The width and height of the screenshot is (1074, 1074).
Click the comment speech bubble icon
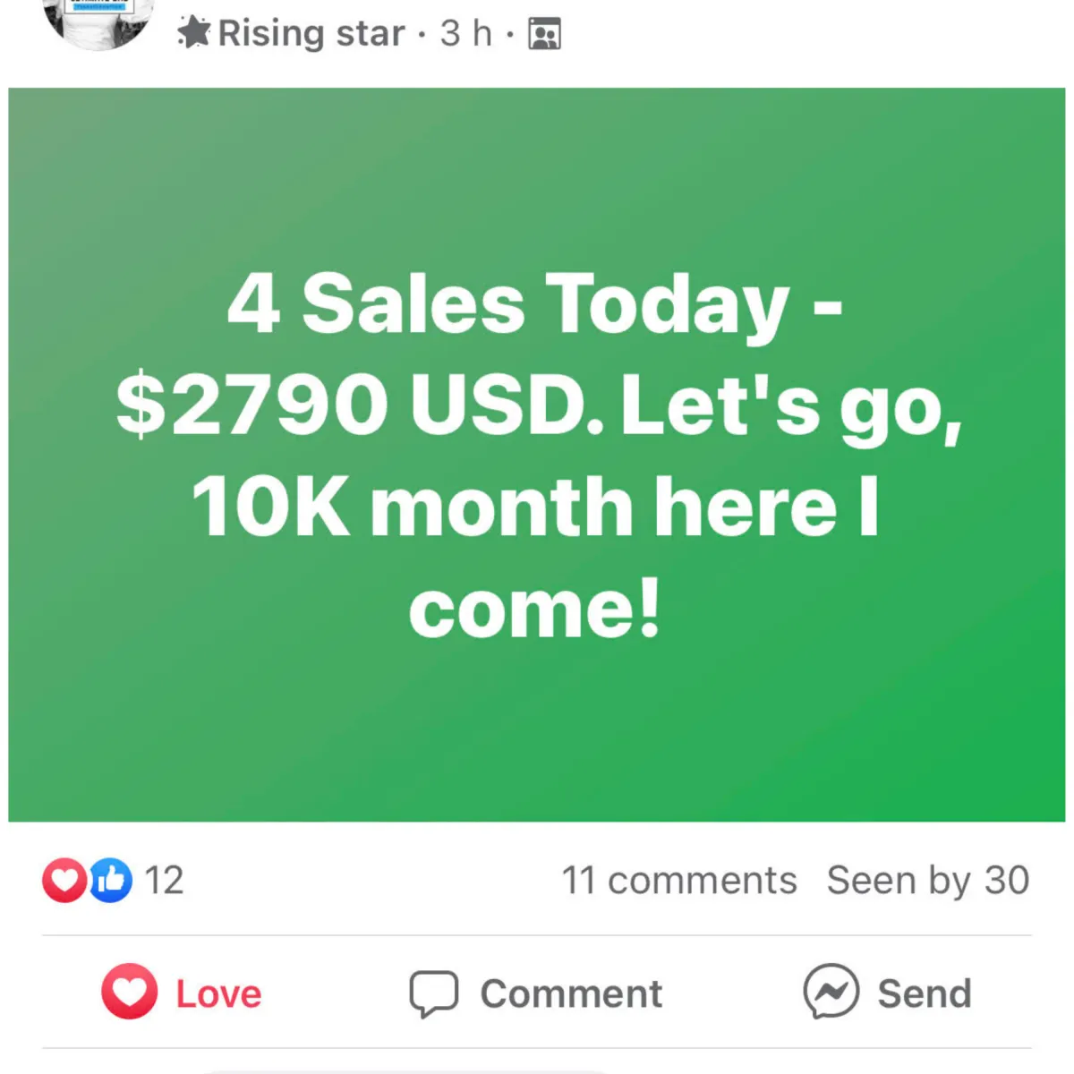pos(434,993)
